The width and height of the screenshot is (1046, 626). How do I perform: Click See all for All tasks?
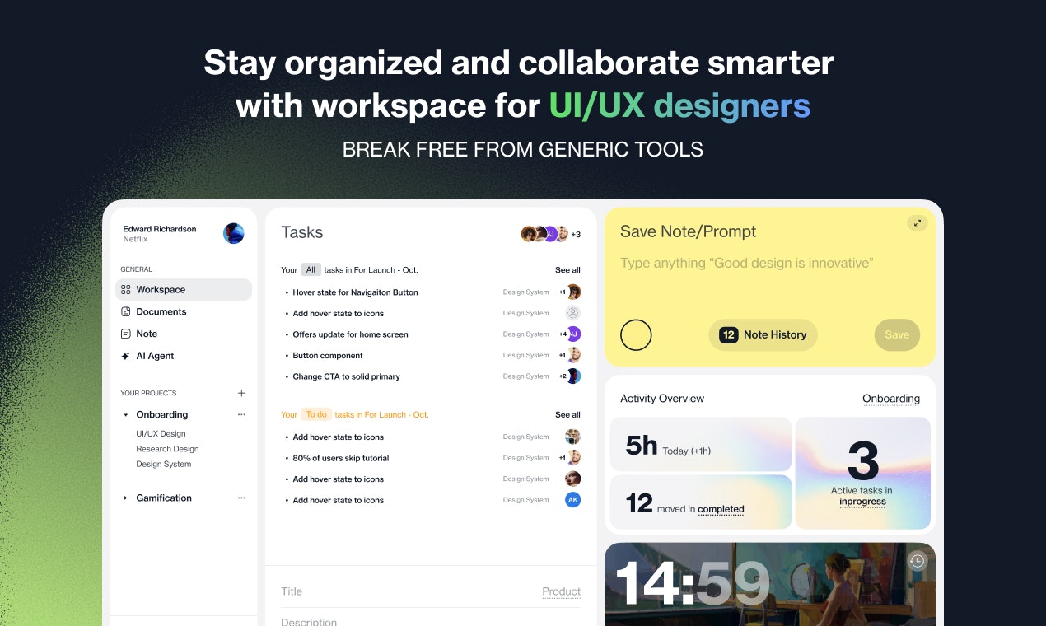(567, 269)
